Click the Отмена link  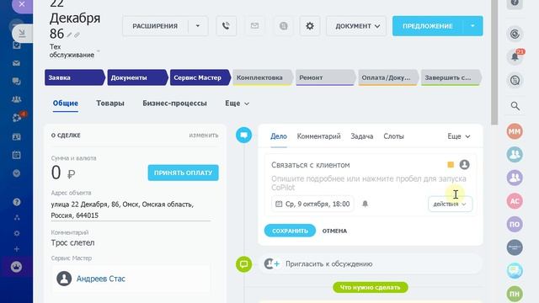334,231
